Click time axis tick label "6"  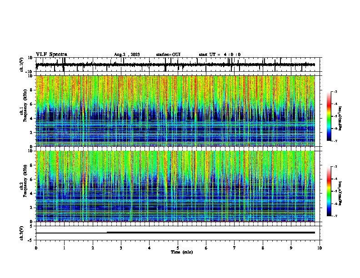(x=206, y=248)
